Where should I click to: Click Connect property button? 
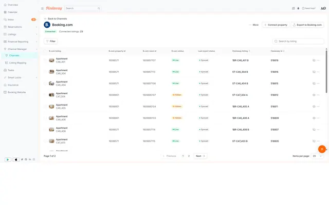pyautogui.click(x=276, y=25)
